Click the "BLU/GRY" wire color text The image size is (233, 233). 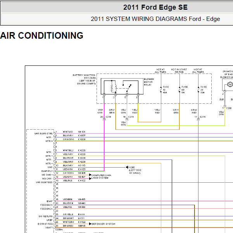pyautogui.click(x=68, y=135)
